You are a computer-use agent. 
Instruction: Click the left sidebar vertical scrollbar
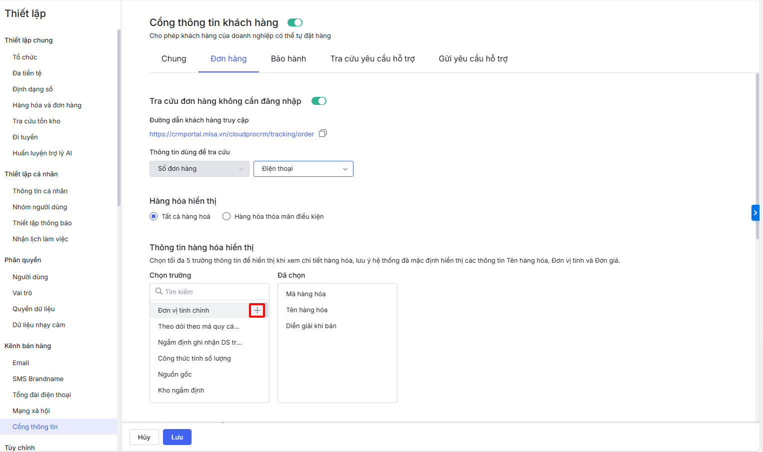(118, 118)
